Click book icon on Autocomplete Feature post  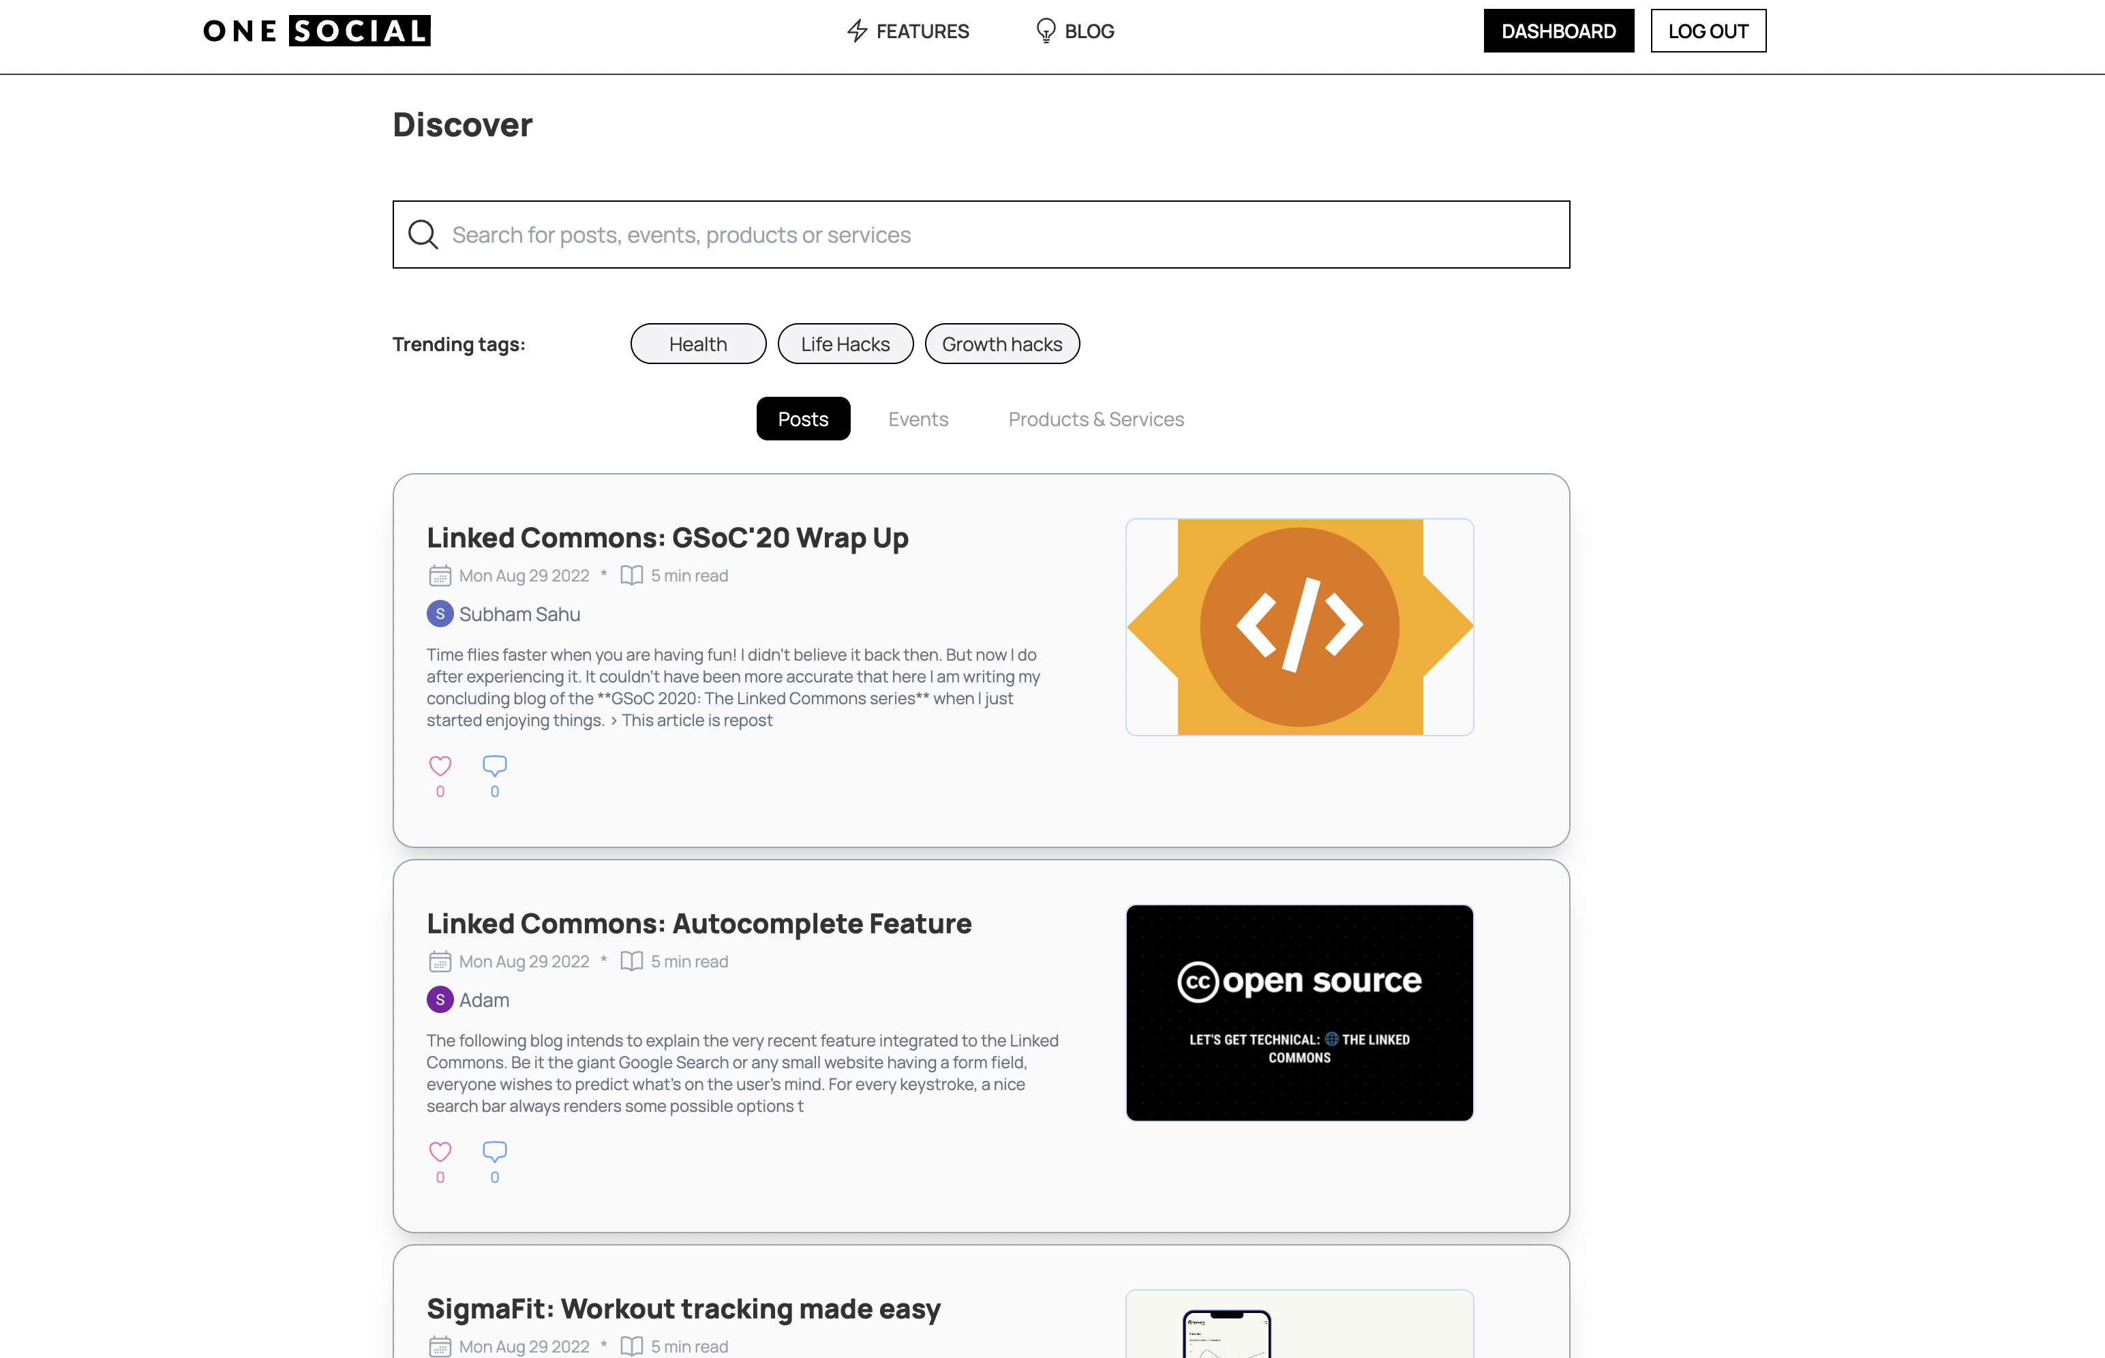point(631,961)
